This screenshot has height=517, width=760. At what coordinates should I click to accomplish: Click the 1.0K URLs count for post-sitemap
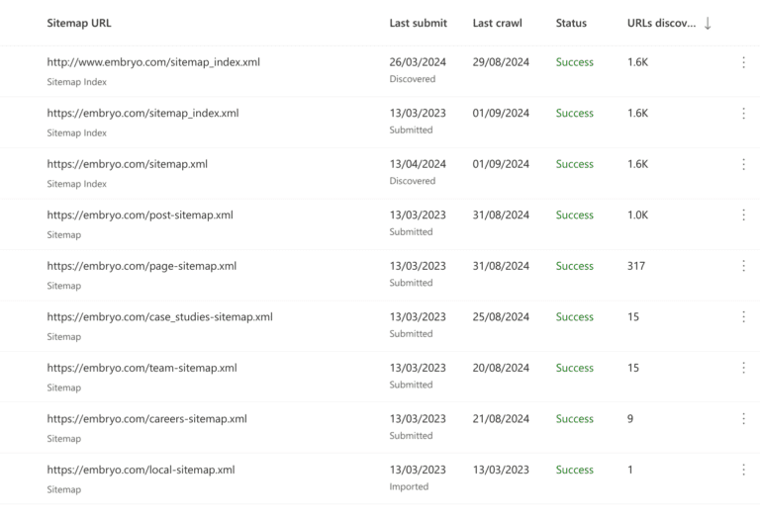click(638, 215)
